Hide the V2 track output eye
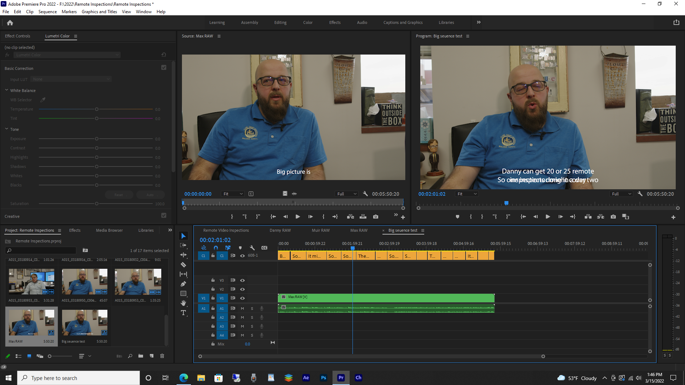Viewport: 685px width, 385px height. 242,289
